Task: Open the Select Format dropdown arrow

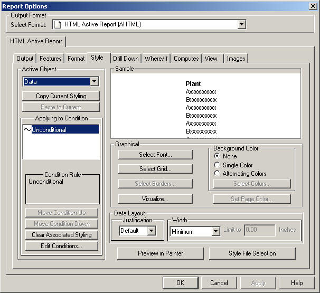Action: pos(241,24)
